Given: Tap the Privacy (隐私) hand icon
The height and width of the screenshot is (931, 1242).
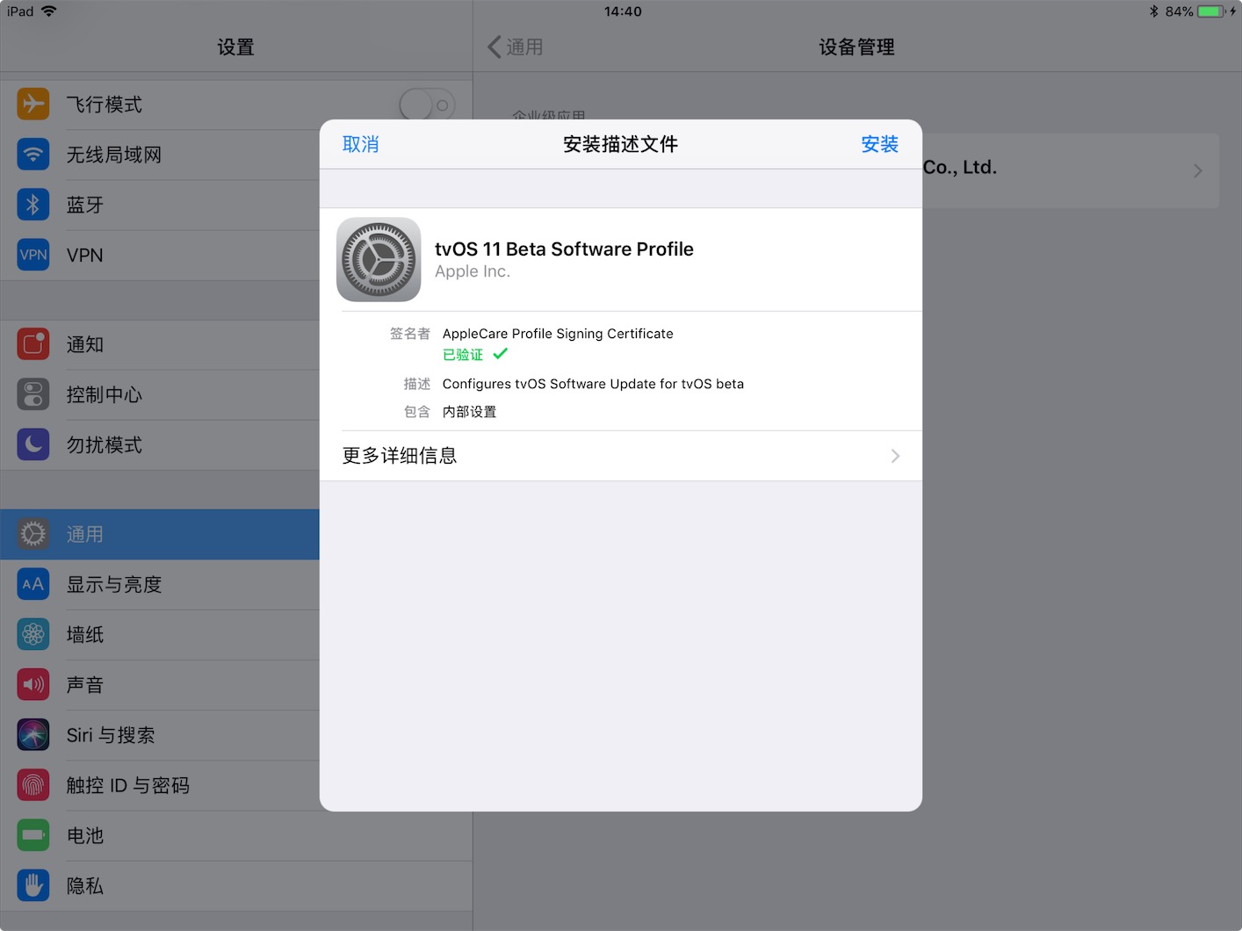Looking at the screenshot, I should [x=33, y=884].
